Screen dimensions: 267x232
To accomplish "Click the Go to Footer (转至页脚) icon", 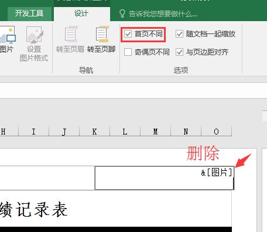I will coord(102,34).
